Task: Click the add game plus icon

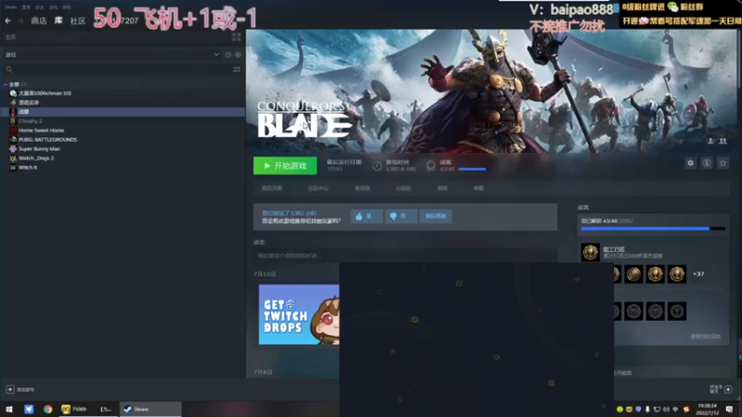Action: [10, 389]
